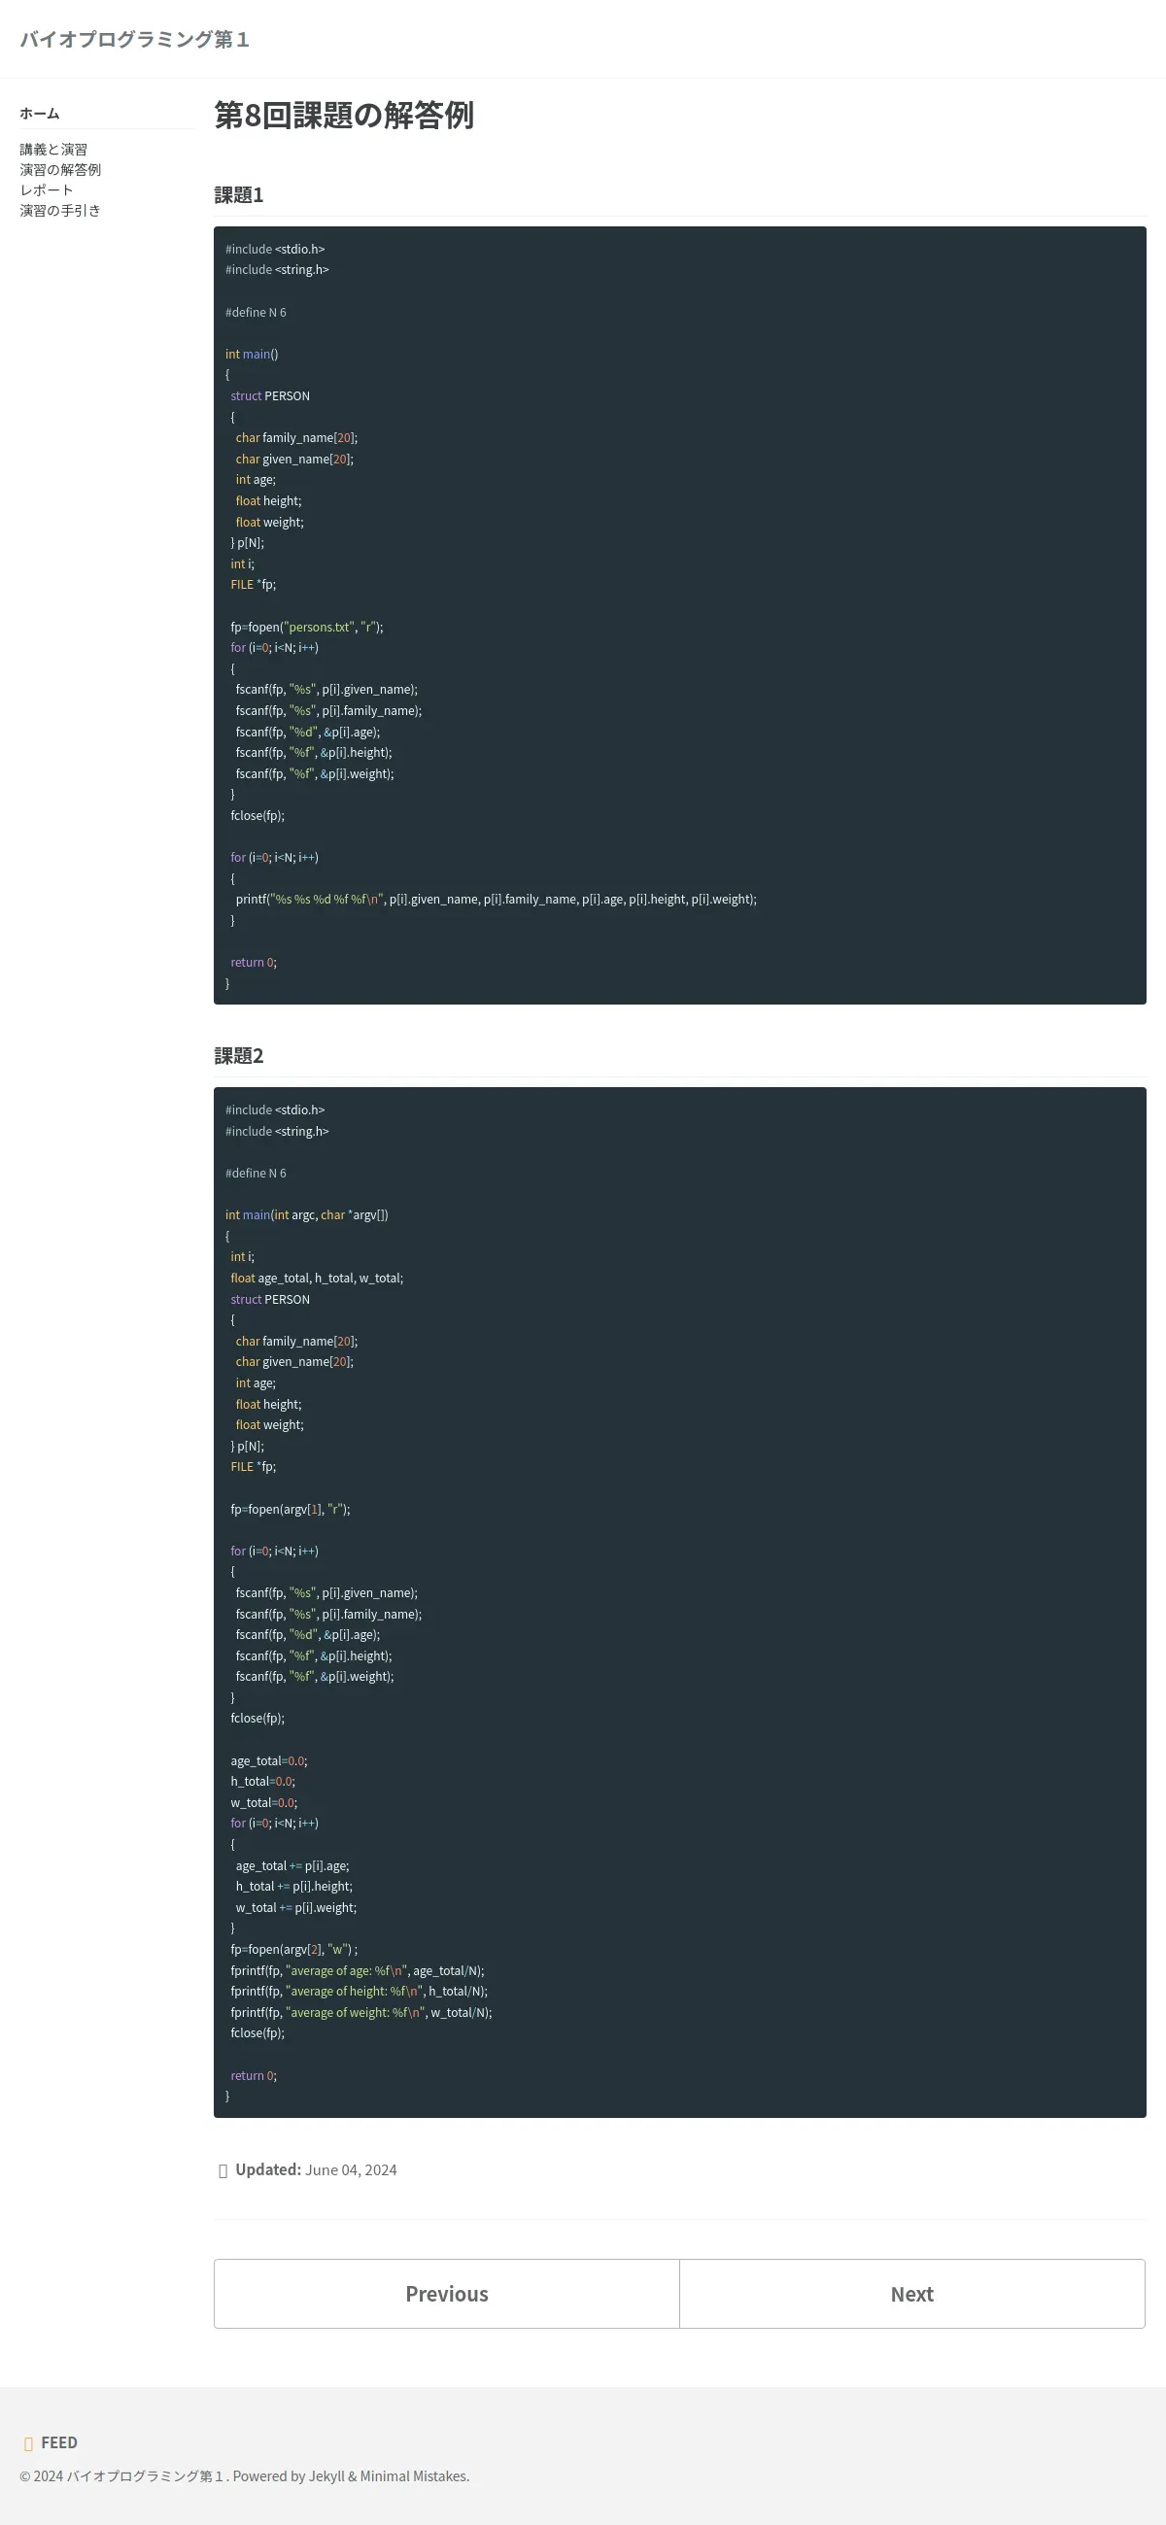Click the 課題2 section heading

(x=239, y=1056)
